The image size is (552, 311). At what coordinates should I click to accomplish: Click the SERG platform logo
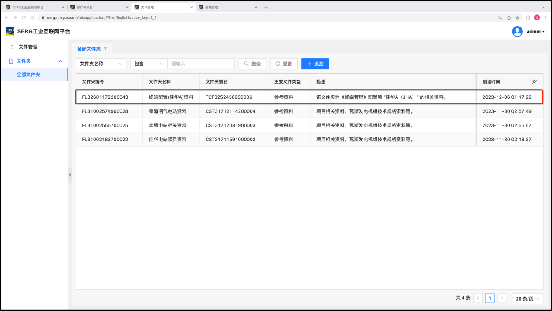click(x=10, y=31)
